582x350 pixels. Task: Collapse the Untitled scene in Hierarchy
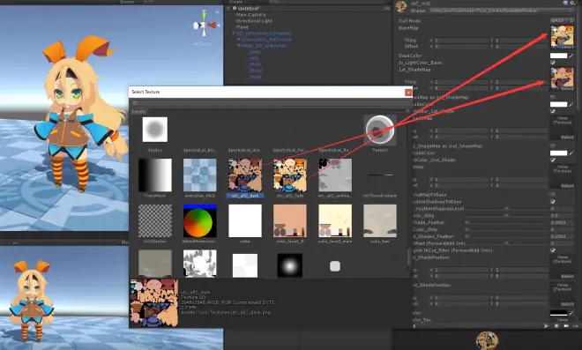point(228,8)
